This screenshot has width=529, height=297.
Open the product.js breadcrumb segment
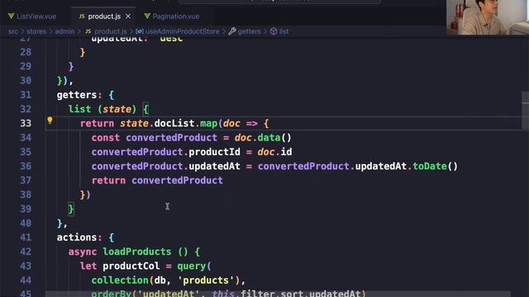(x=111, y=31)
